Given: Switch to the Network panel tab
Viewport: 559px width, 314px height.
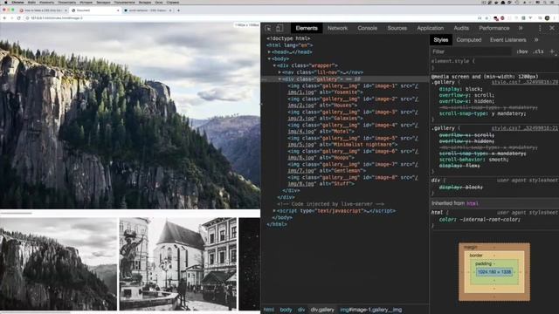Looking at the screenshot, I should (x=337, y=28).
